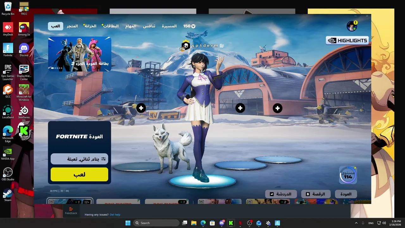Open volume control in system tray

point(384,223)
